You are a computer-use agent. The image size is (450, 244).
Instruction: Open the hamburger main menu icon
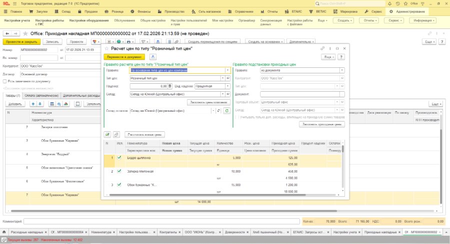point(14,3)
